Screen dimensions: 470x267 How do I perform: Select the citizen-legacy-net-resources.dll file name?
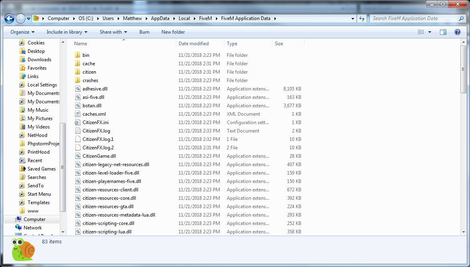[x=116, y=165]
